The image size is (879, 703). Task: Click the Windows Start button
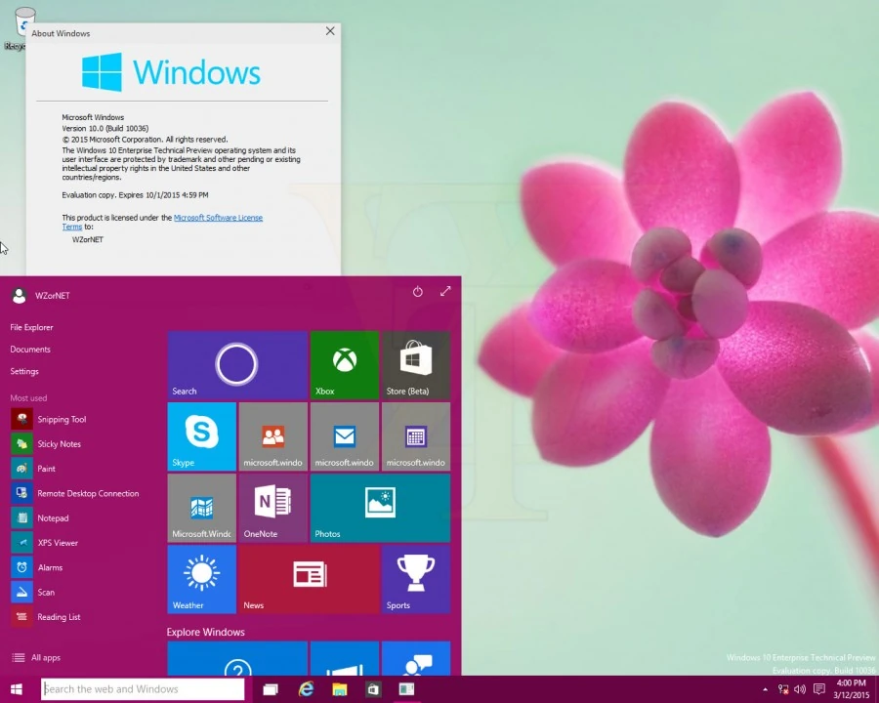tap(17, 689)
